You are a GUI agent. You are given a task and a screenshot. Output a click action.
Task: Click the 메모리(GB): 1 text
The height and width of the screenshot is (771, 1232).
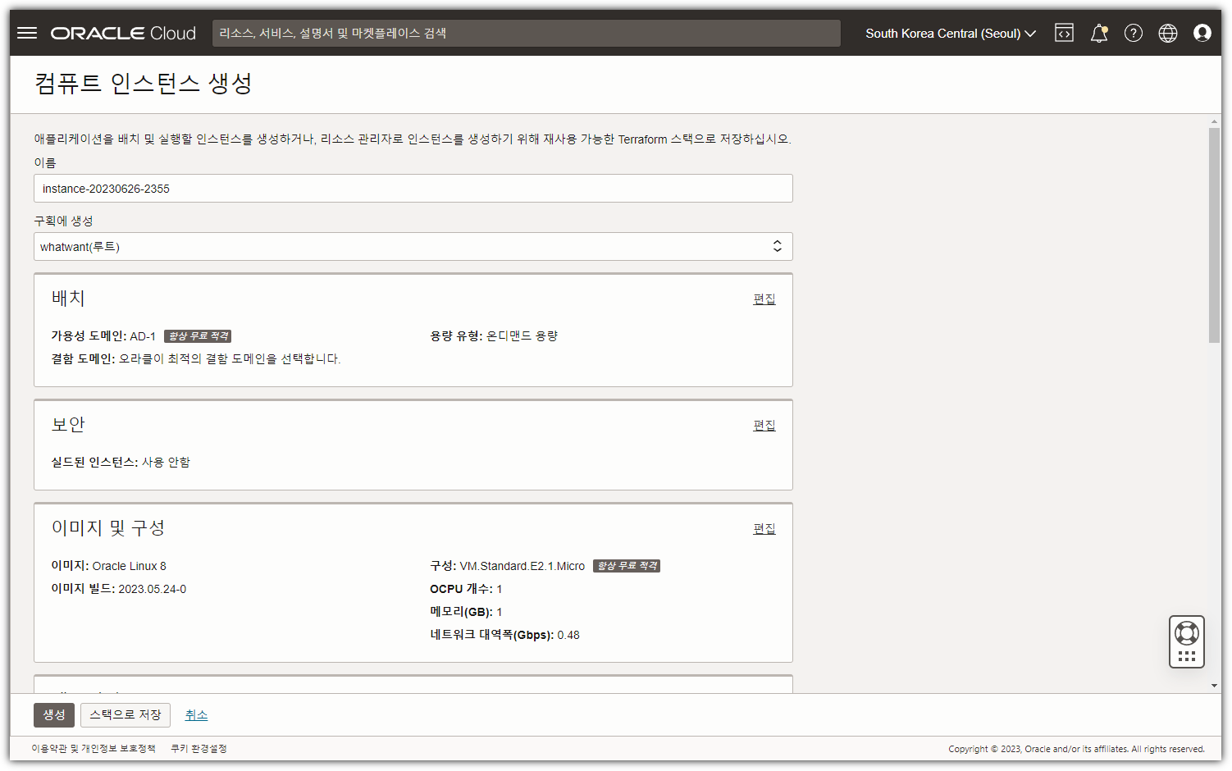pos(466,612)
